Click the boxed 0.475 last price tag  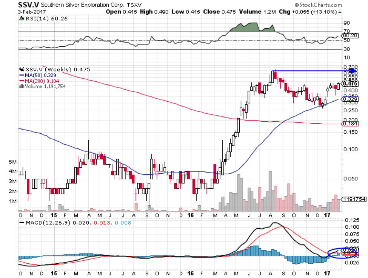coord(350,83)
